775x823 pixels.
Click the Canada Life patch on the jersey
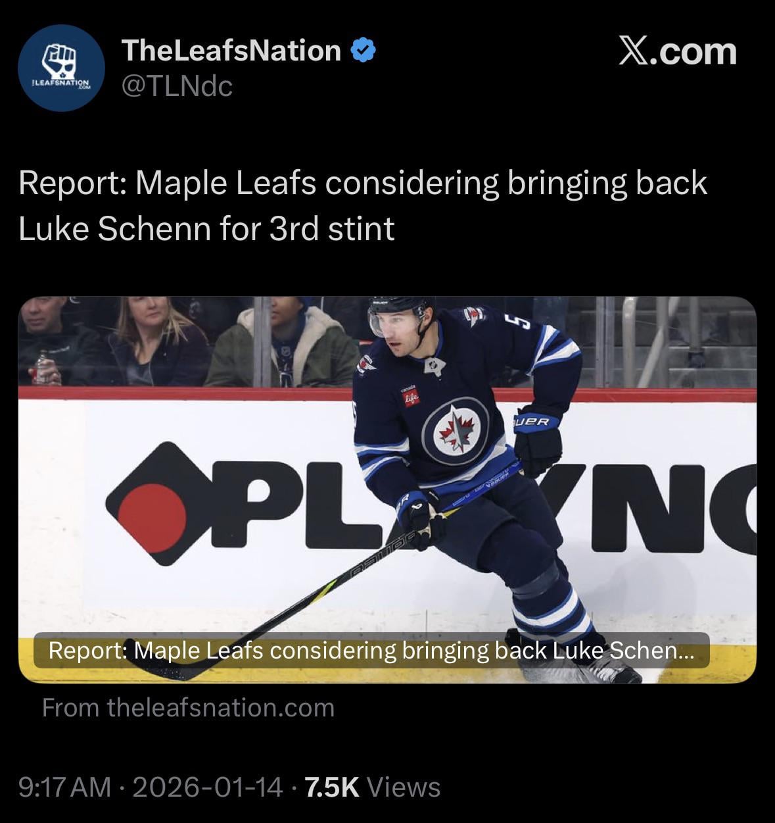(x=410, y=396)
